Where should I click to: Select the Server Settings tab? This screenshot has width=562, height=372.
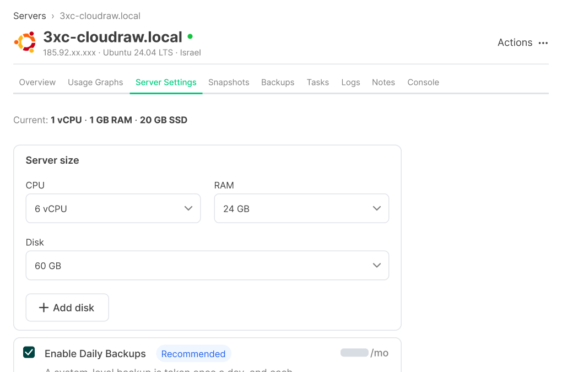point(166,83)
